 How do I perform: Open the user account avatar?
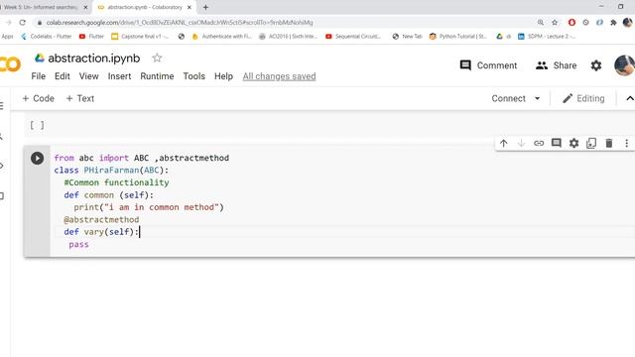click(x=624, y=64)
